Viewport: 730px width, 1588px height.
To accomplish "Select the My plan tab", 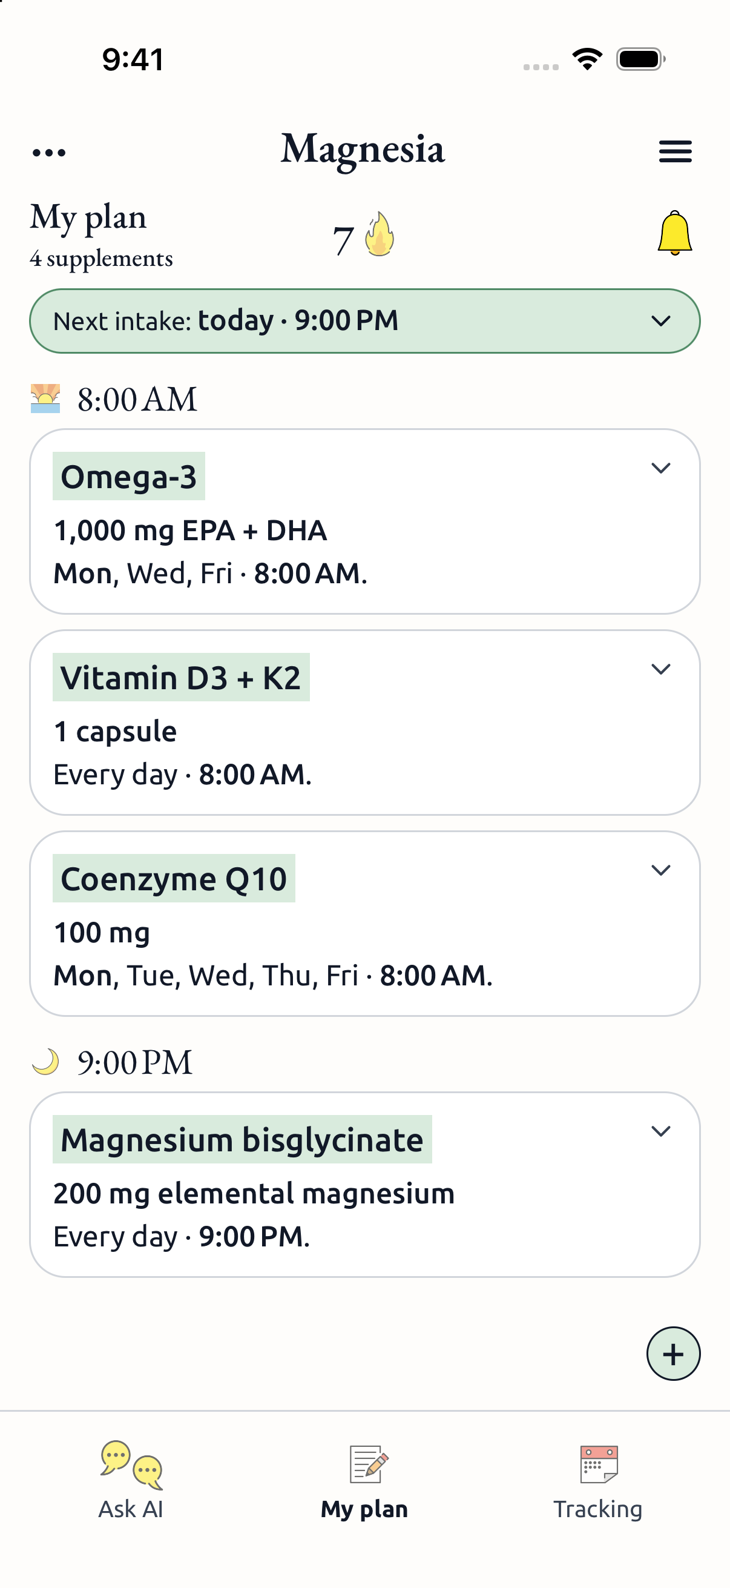I will (x=364, y=1481).
